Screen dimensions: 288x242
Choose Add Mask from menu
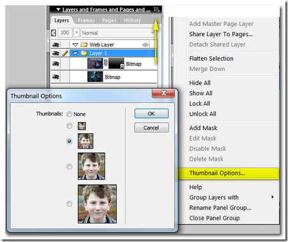pyautogui.click(x=203, y=128)
